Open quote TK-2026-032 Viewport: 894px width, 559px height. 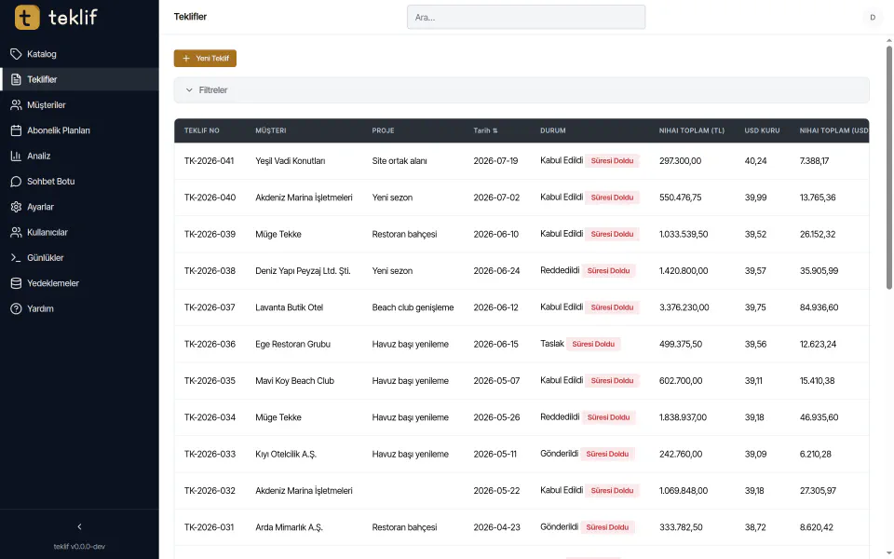point(210,491)
